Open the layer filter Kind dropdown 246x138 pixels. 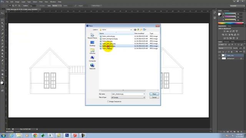click(222, 45)
